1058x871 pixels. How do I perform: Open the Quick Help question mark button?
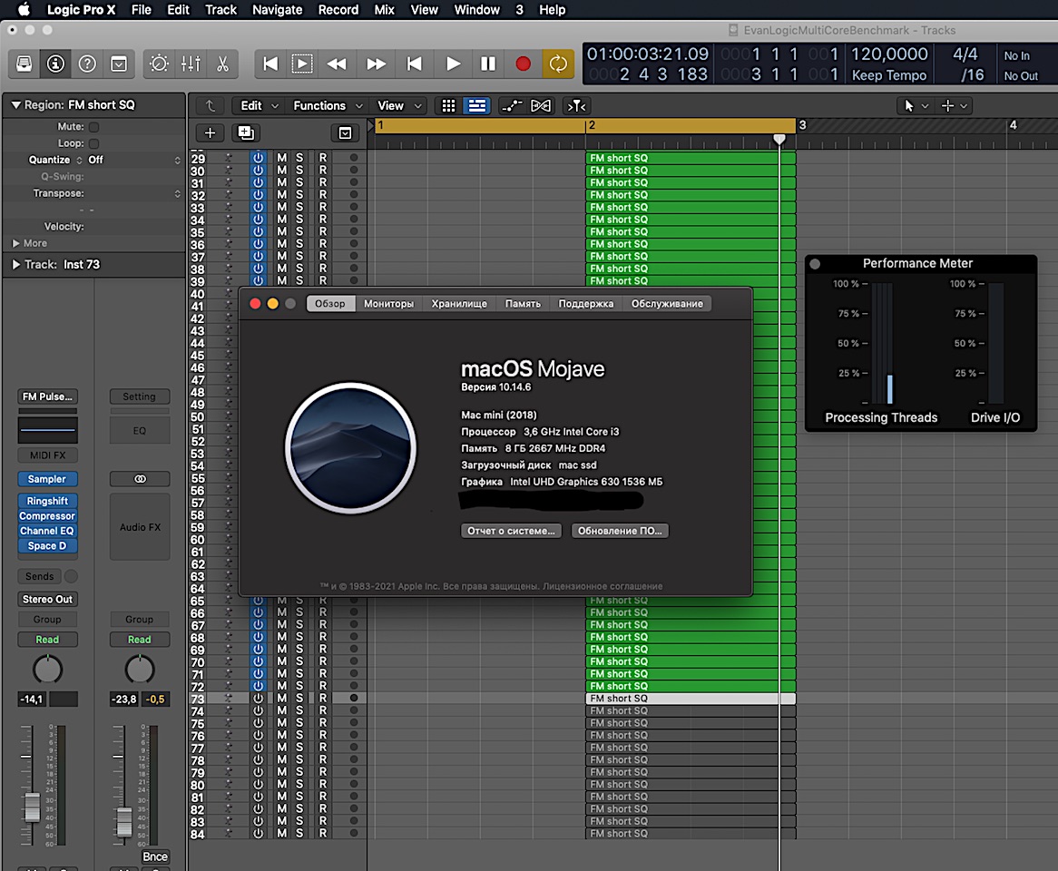click(x=87, y=64)
